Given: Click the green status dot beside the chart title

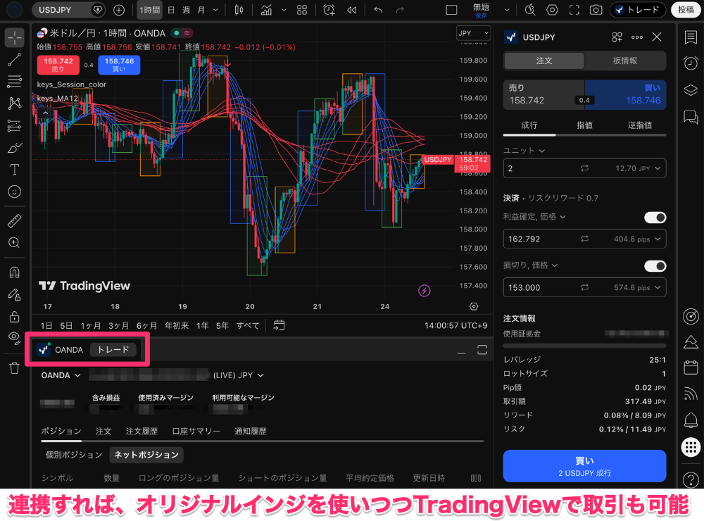Looking at the screenshot, I should click(x=175, y=32).
